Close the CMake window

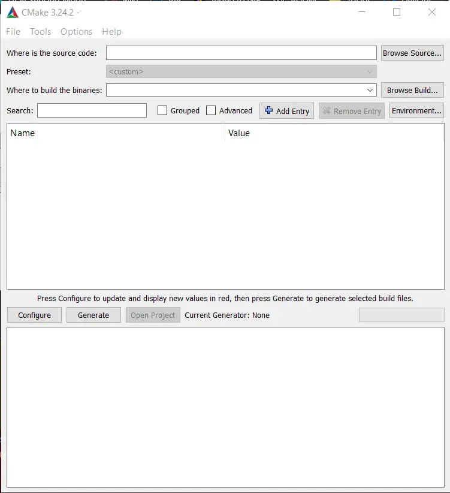pos(432,12)
